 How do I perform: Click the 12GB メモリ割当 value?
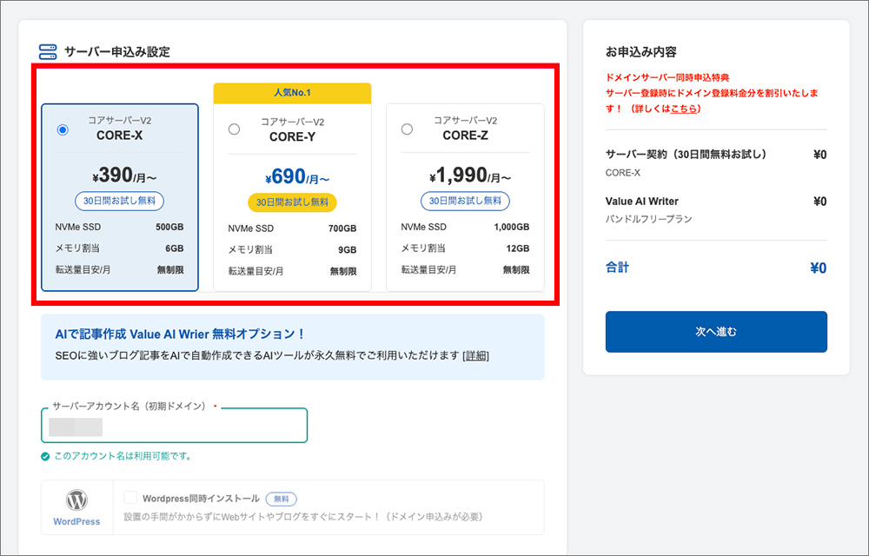click(x=518, y=248)
